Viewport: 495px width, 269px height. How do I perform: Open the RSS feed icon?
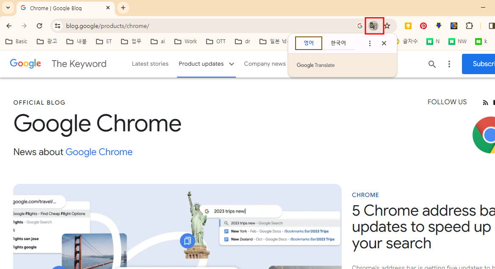pos(486,103)
